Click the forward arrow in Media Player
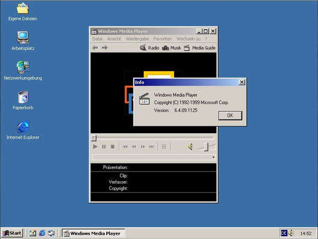The image size is (318, 239). (x=105, y=48)
